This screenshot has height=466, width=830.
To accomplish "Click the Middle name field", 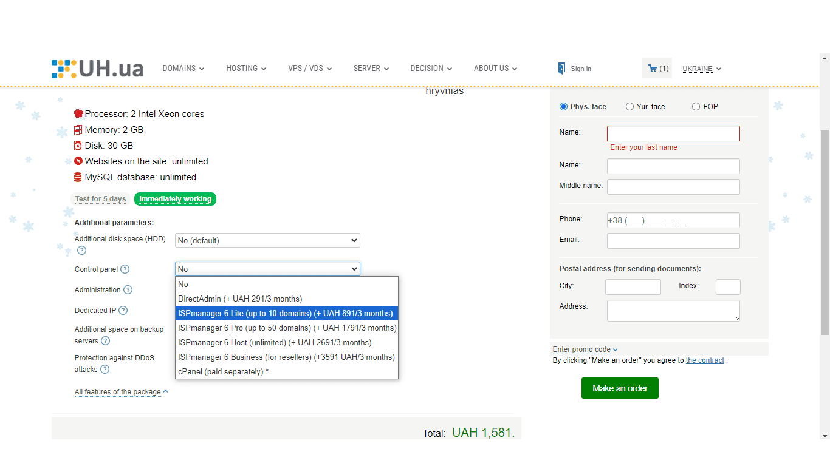I will point(673,187).
